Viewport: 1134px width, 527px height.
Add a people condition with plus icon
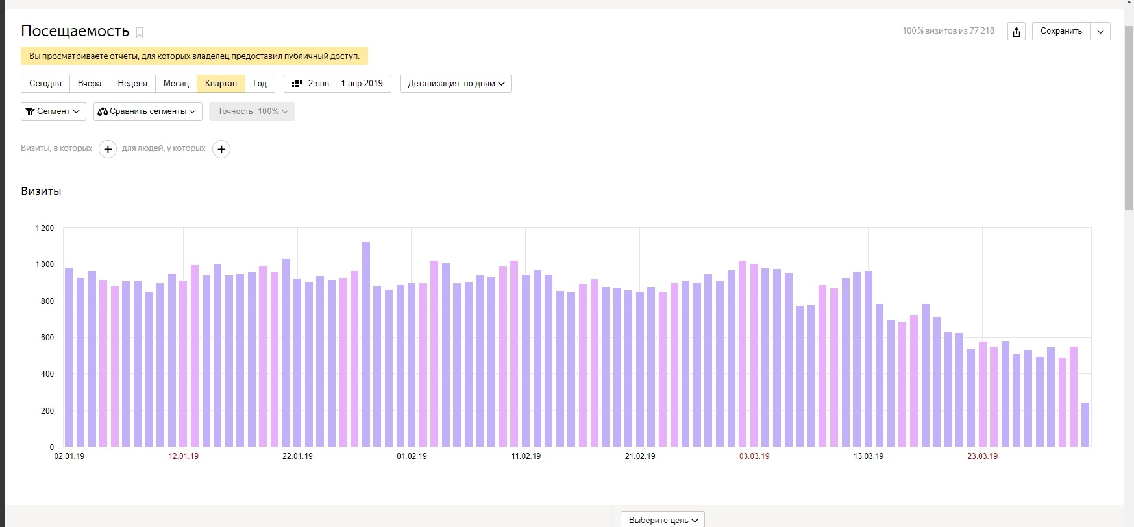coord(221,149)
